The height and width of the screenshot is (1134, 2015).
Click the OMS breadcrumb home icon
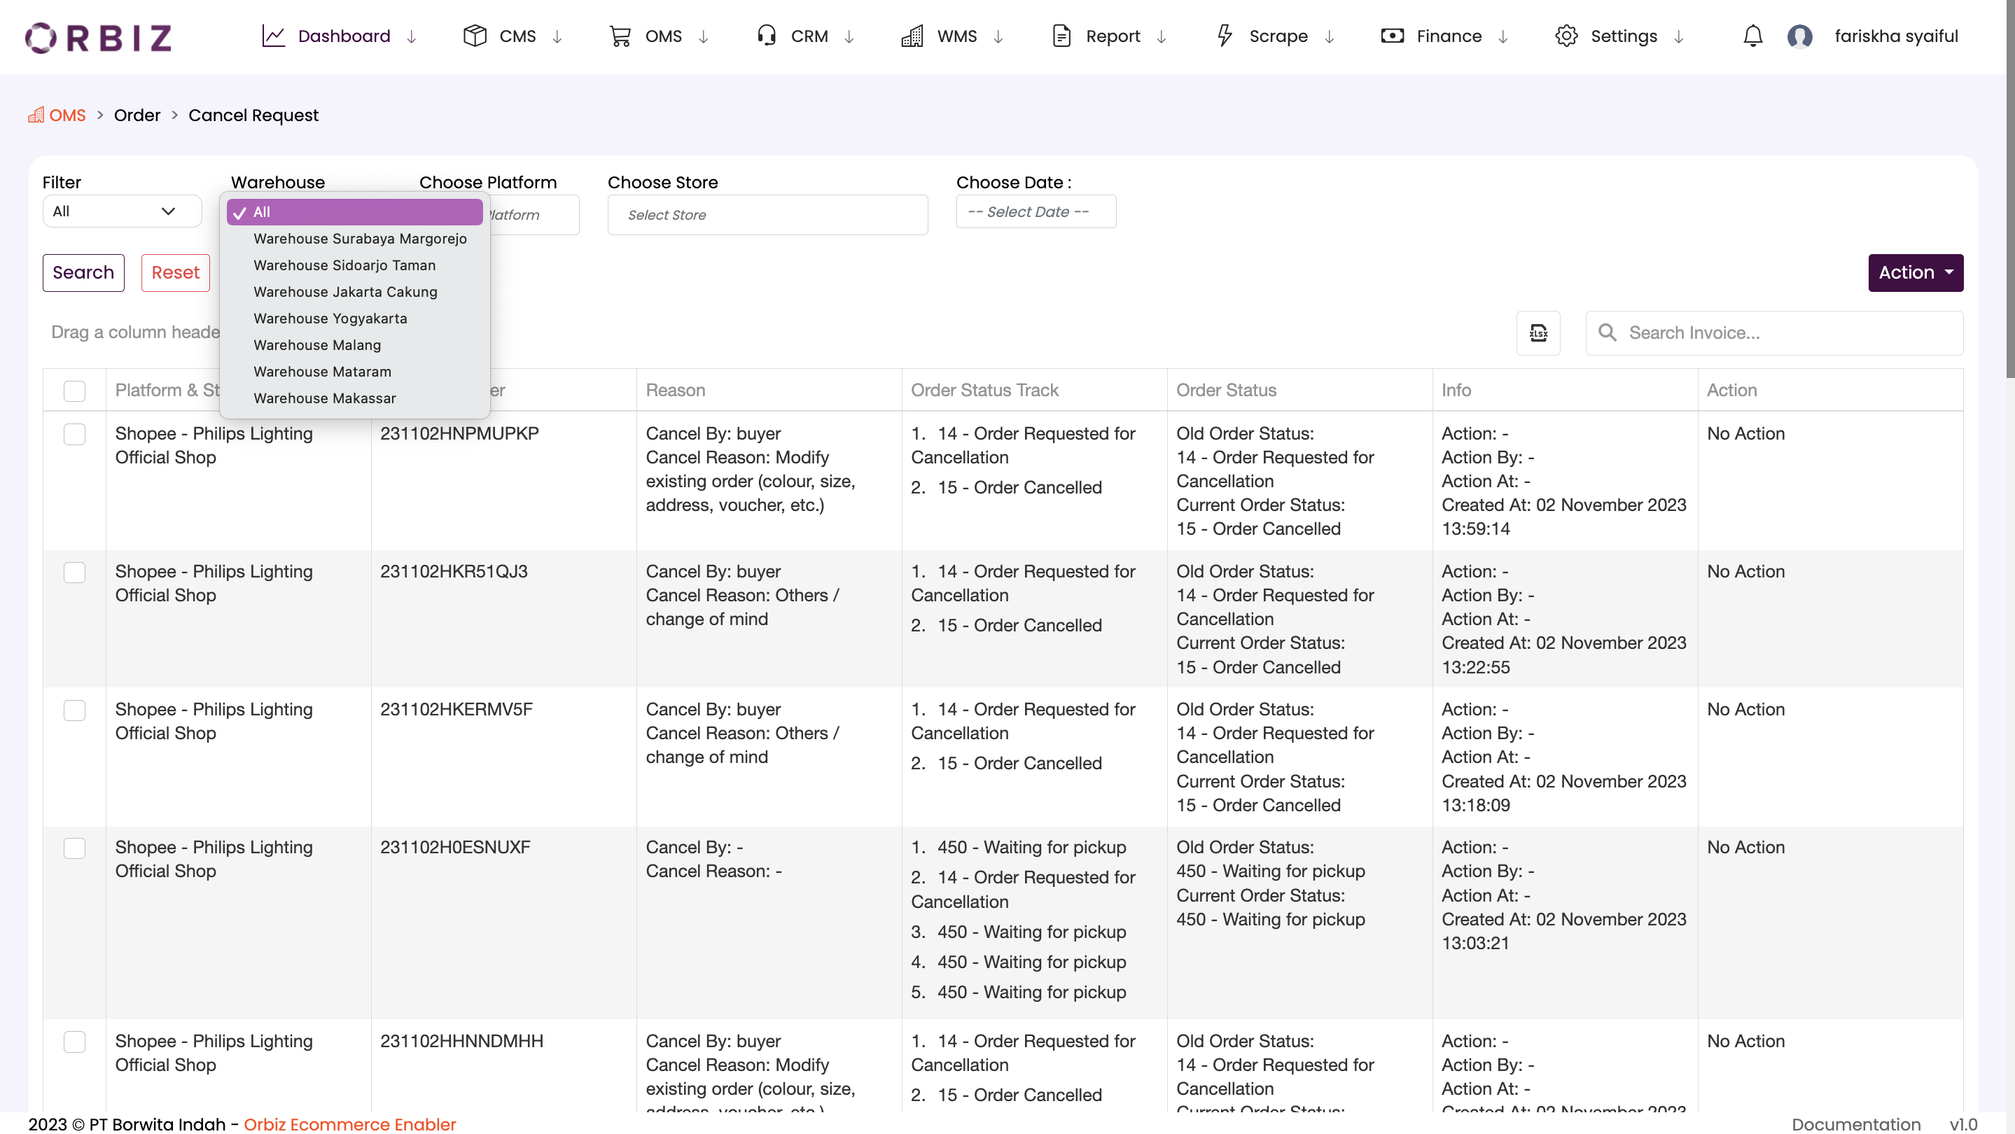click(36, 115)
